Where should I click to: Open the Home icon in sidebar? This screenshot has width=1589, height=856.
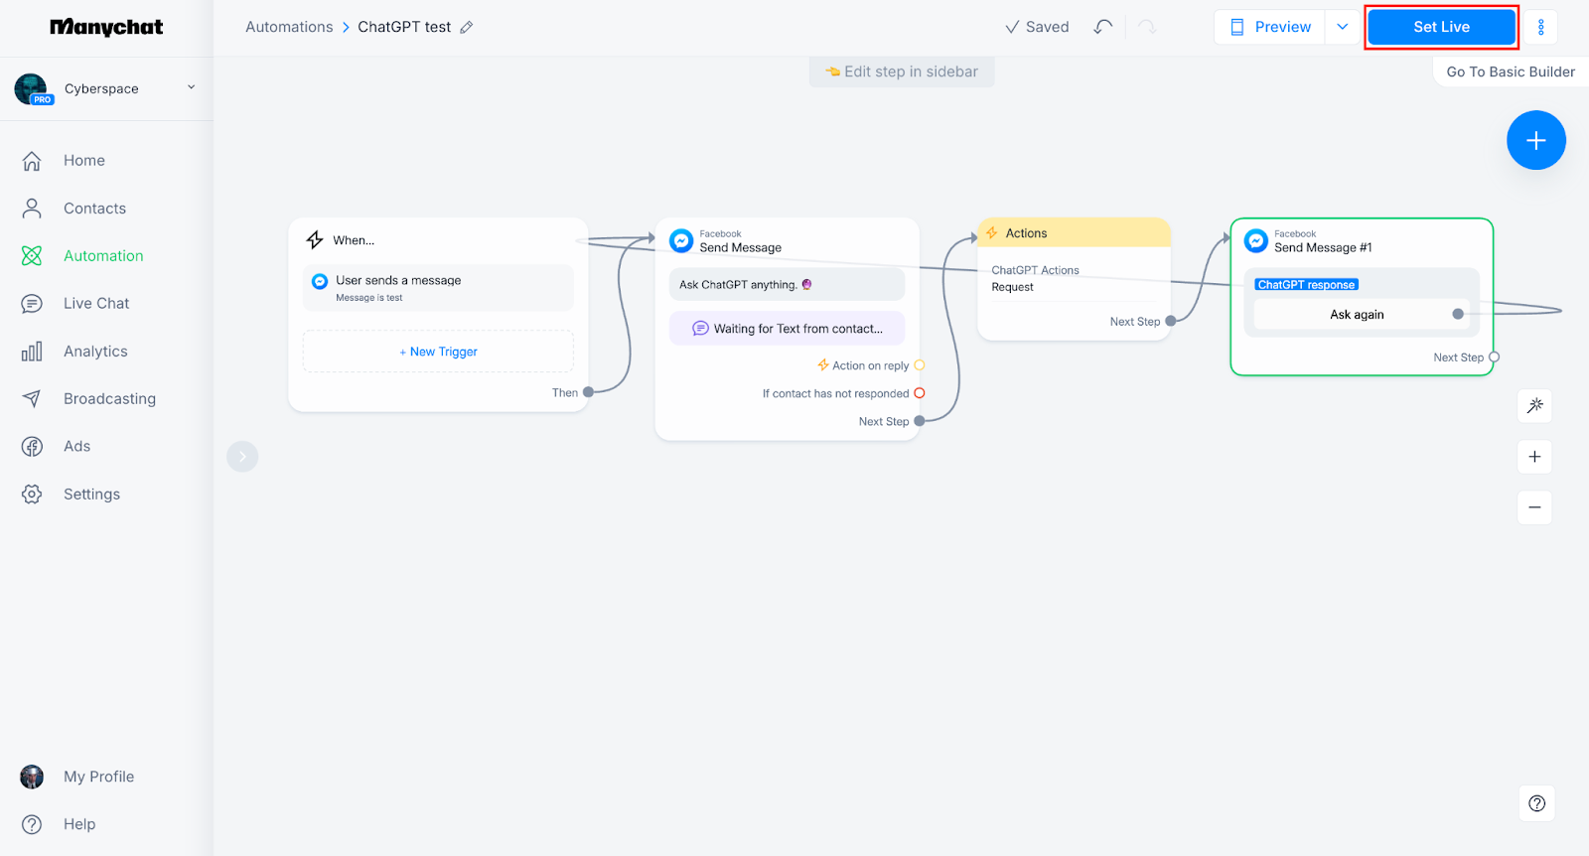(x=32, y=160)
